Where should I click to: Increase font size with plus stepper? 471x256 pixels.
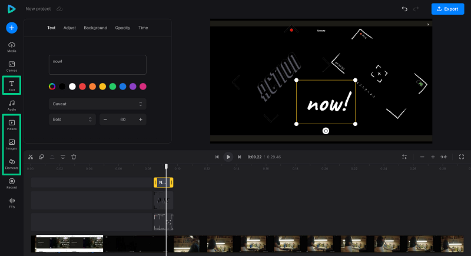(140, 119)
